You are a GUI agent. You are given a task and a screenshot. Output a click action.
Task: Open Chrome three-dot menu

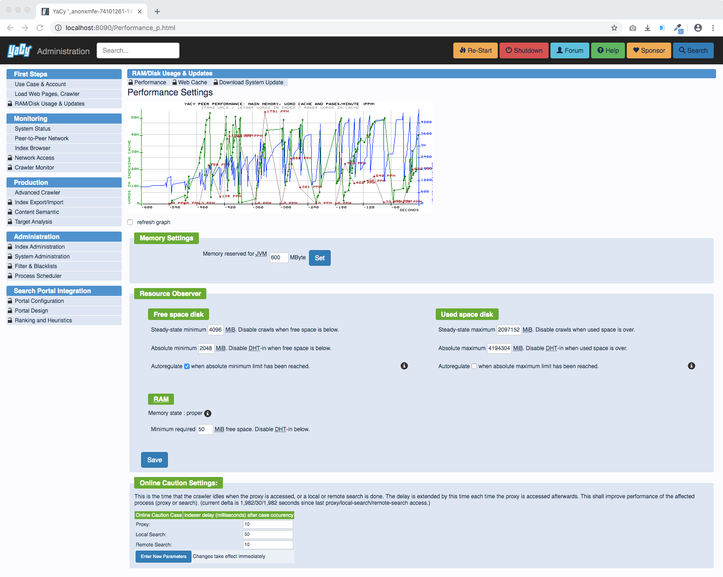(713, 28)
